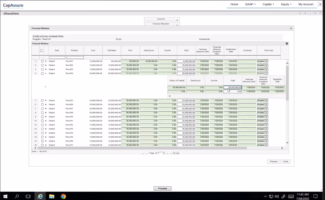This screenshot has width=325, height=200.
Task: Check the checkbox for Pos-002
Action: pos(42,65)
